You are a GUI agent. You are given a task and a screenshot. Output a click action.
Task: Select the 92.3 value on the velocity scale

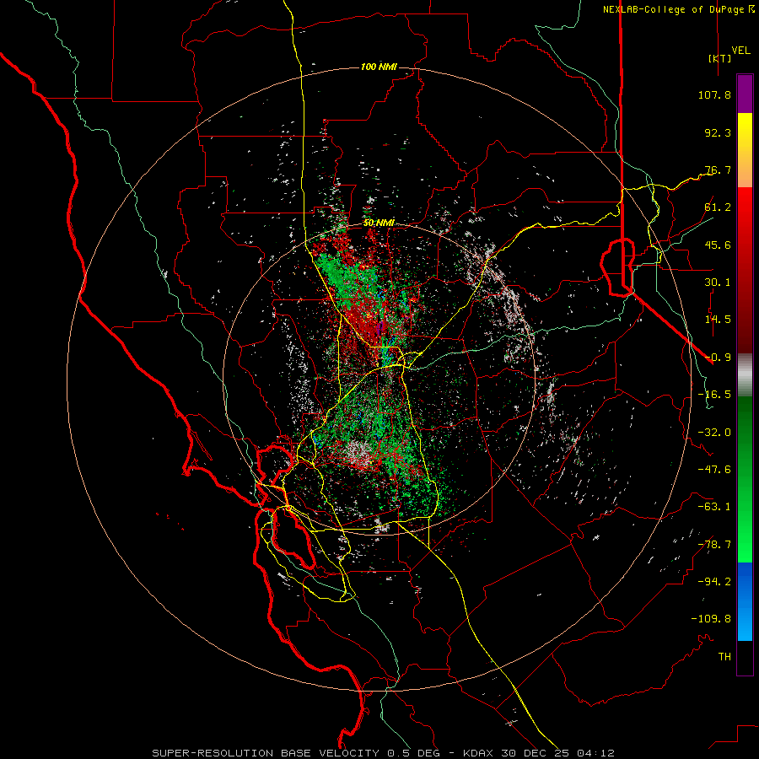click(x=718, y=132)
